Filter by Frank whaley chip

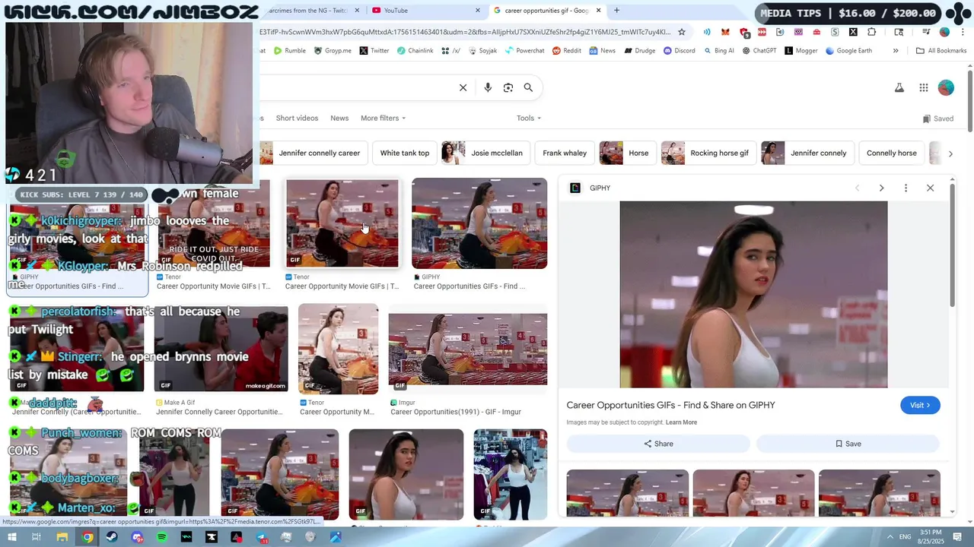tap(565, 153)
